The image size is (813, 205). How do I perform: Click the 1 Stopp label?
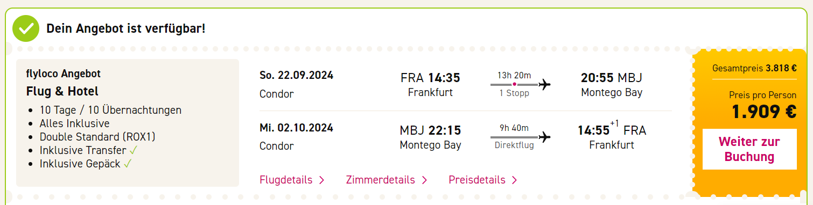coord(514,93)
